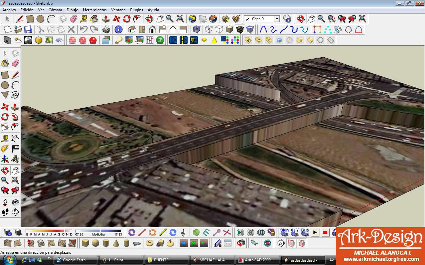
Task: Click the camera icon in the render toolbar
Action: click(7, 40)
